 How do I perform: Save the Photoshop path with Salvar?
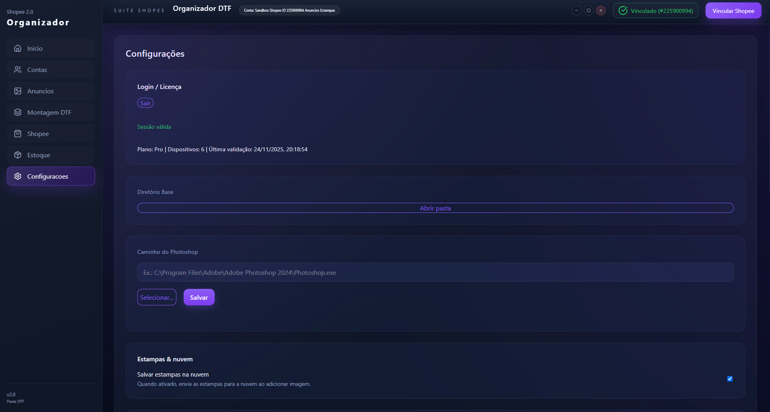(199, 297)
